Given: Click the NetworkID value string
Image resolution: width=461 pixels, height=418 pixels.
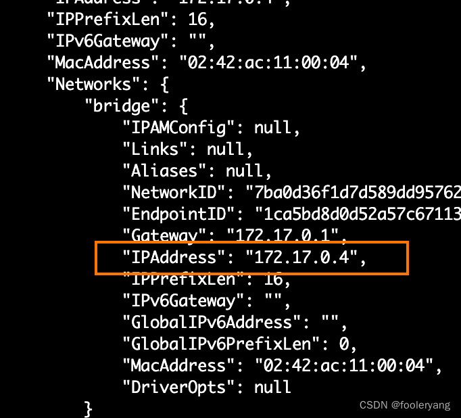Looking at the screenshot, I should tap(354, 192).
